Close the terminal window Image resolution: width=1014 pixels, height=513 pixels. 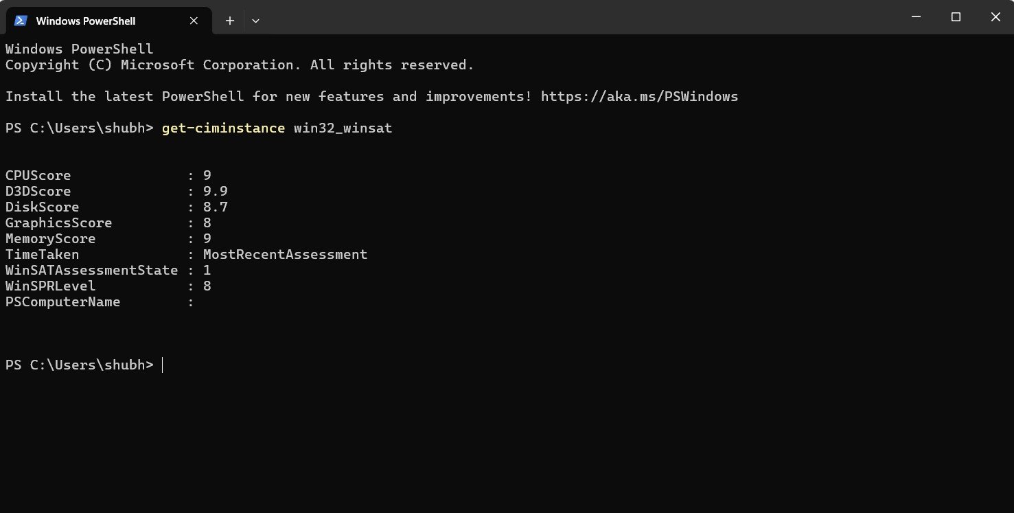994,17
